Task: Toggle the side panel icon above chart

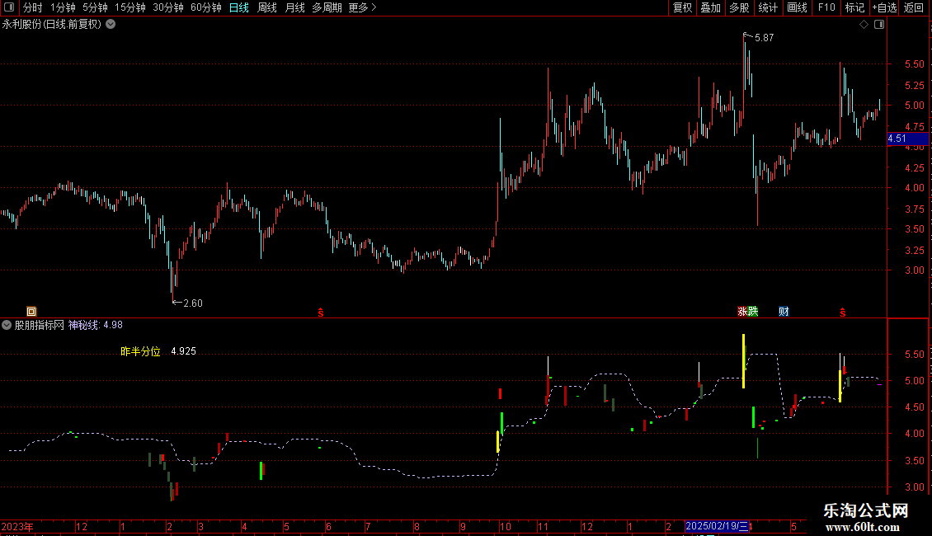Action: coord(879,25)
